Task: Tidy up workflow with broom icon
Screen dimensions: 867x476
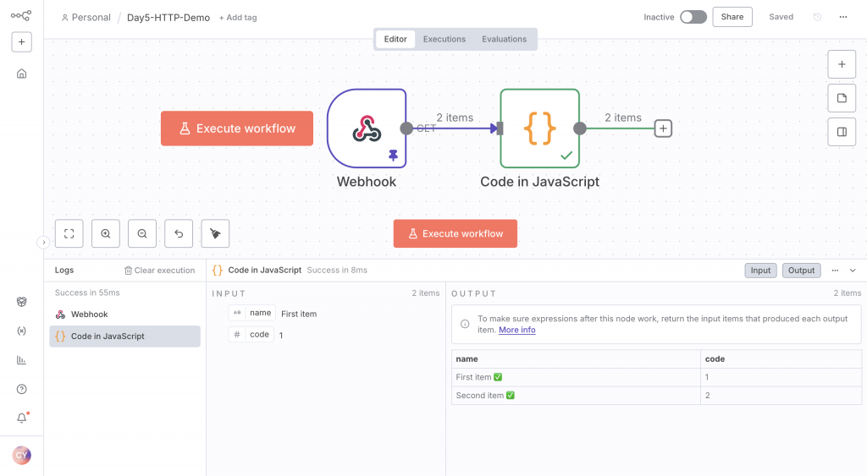Action: (x=215, y=233)
